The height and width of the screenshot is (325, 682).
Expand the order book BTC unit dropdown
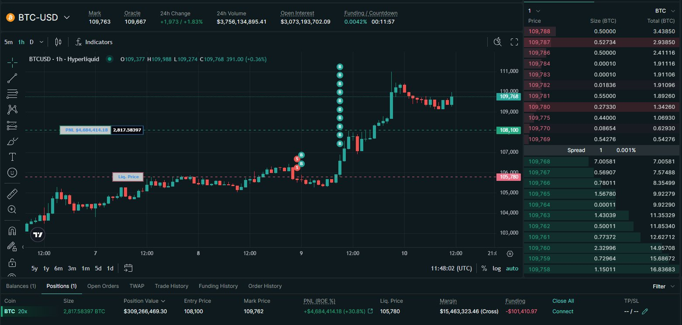(664, 11)
